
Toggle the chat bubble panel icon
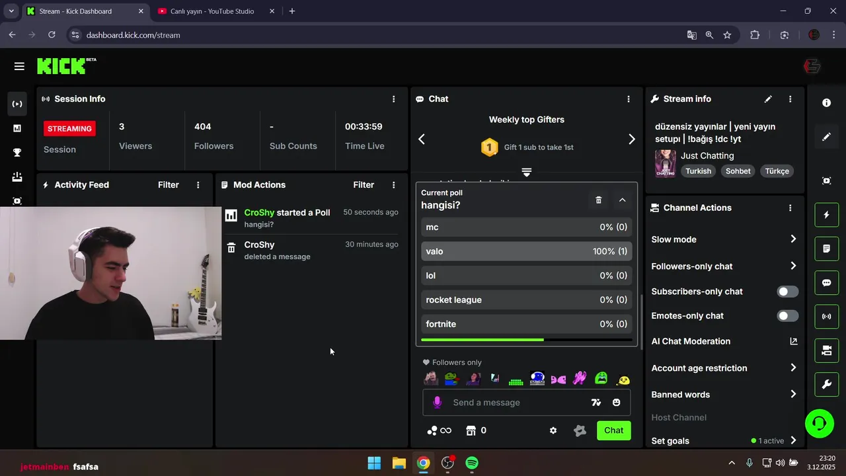[x=826, y=283]
